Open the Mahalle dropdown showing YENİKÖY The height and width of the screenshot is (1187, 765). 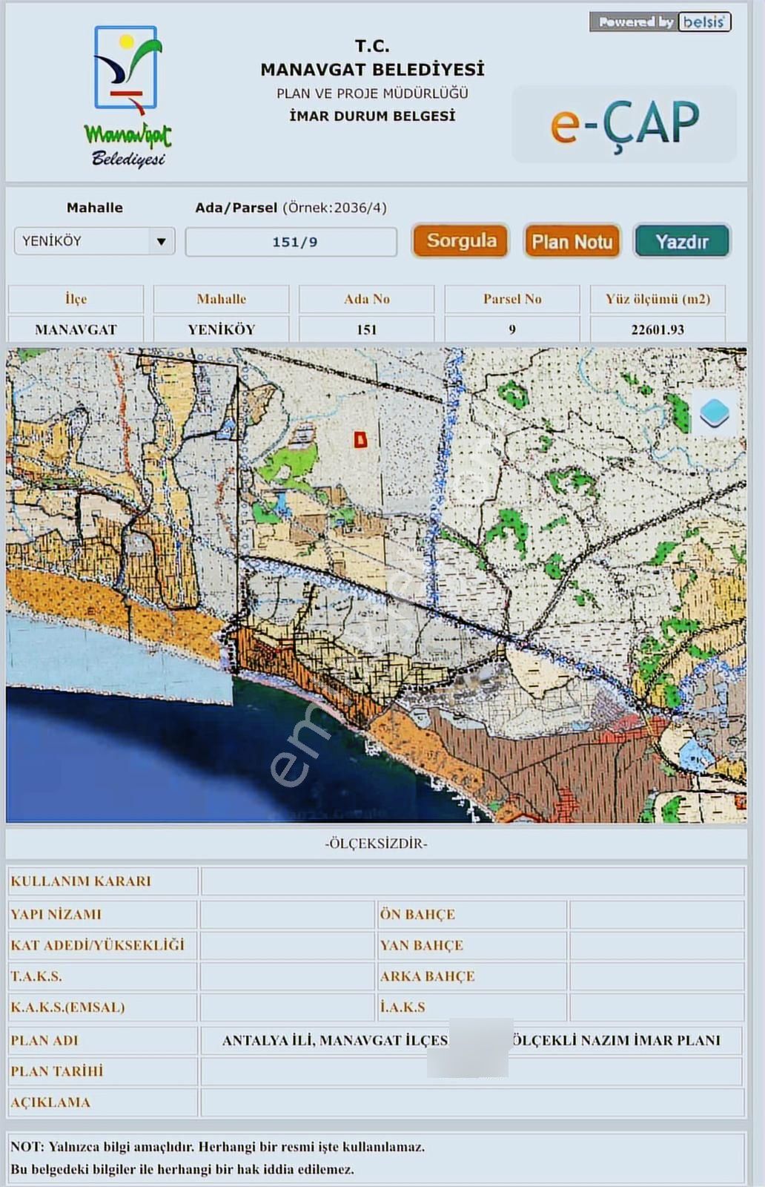[94, 241]
